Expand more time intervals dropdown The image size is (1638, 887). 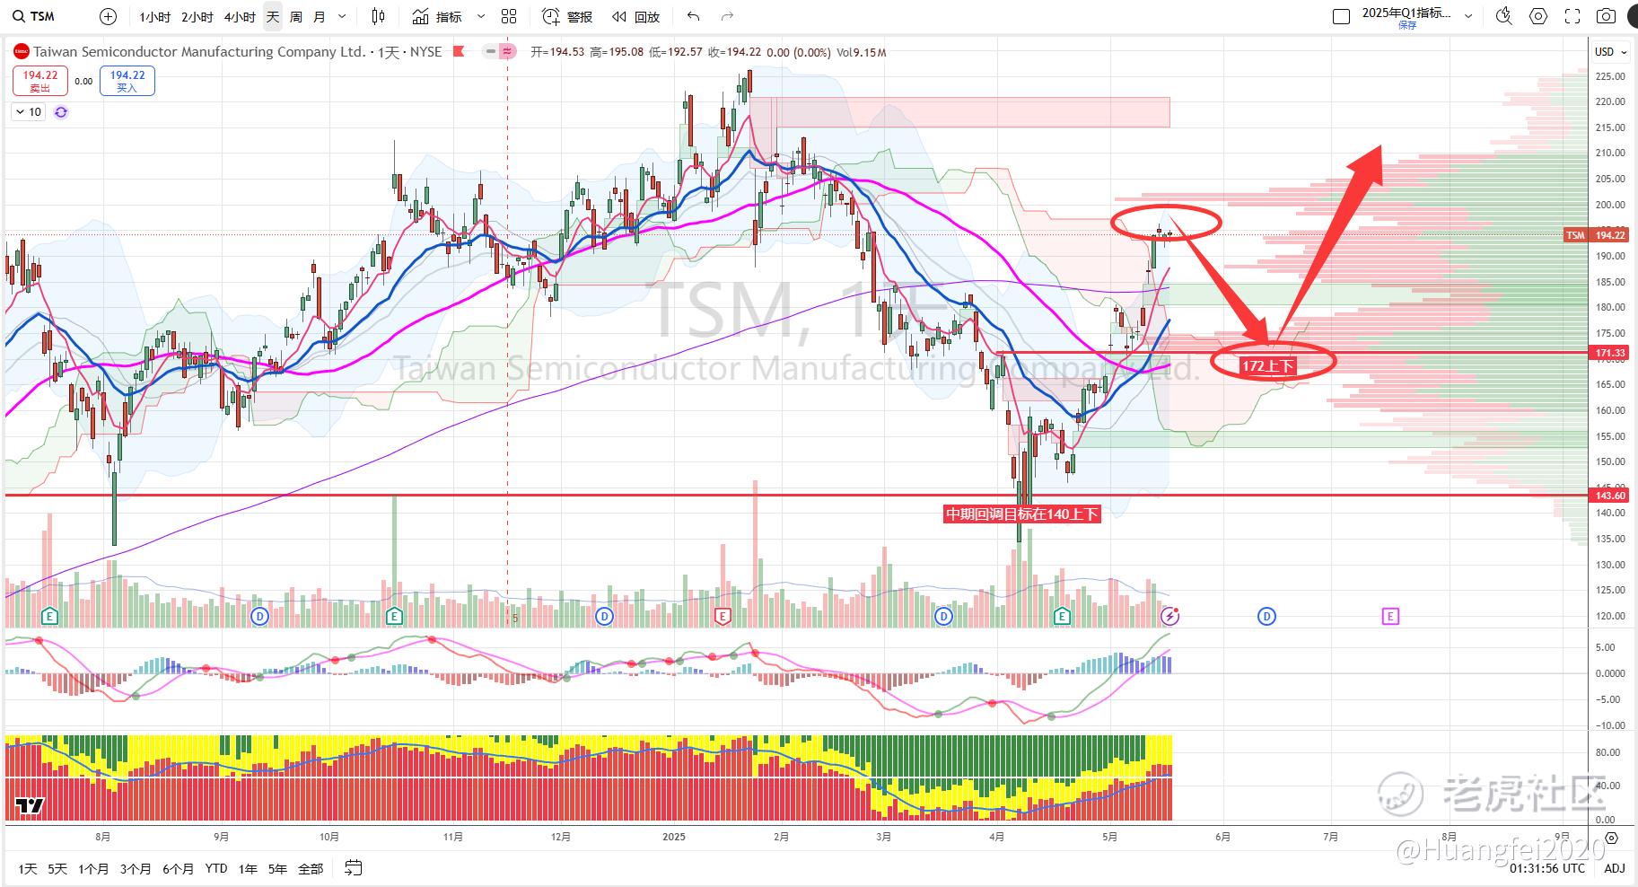(342, 16)
